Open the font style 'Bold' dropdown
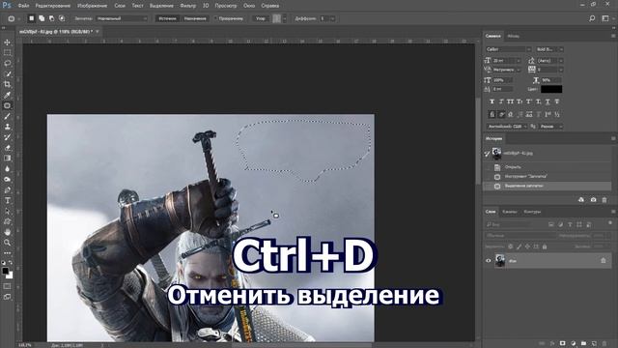 549,49
